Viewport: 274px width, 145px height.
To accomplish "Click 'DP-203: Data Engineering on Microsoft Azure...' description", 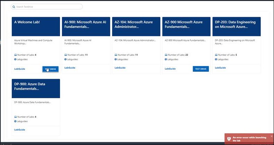I will click(x=235, y=42).
